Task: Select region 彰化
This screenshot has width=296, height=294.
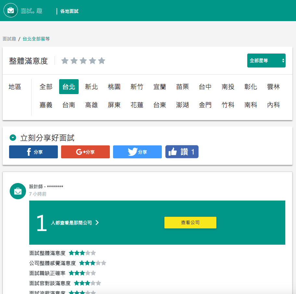Action: [x=251, y=87]
